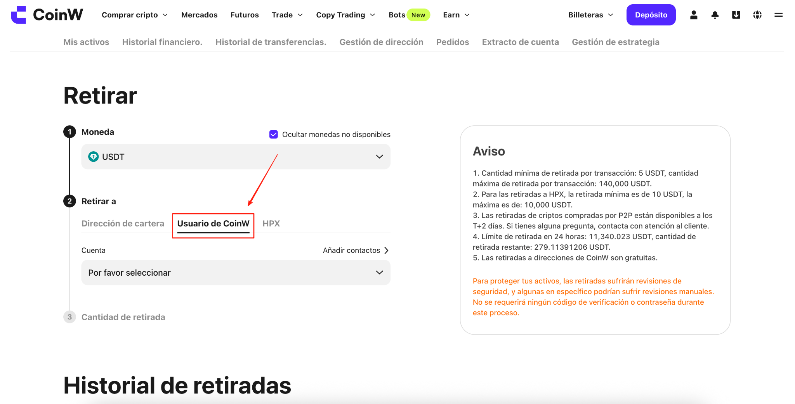Switch to Mis activos tab
795x404 pixels.
[86, 42]
